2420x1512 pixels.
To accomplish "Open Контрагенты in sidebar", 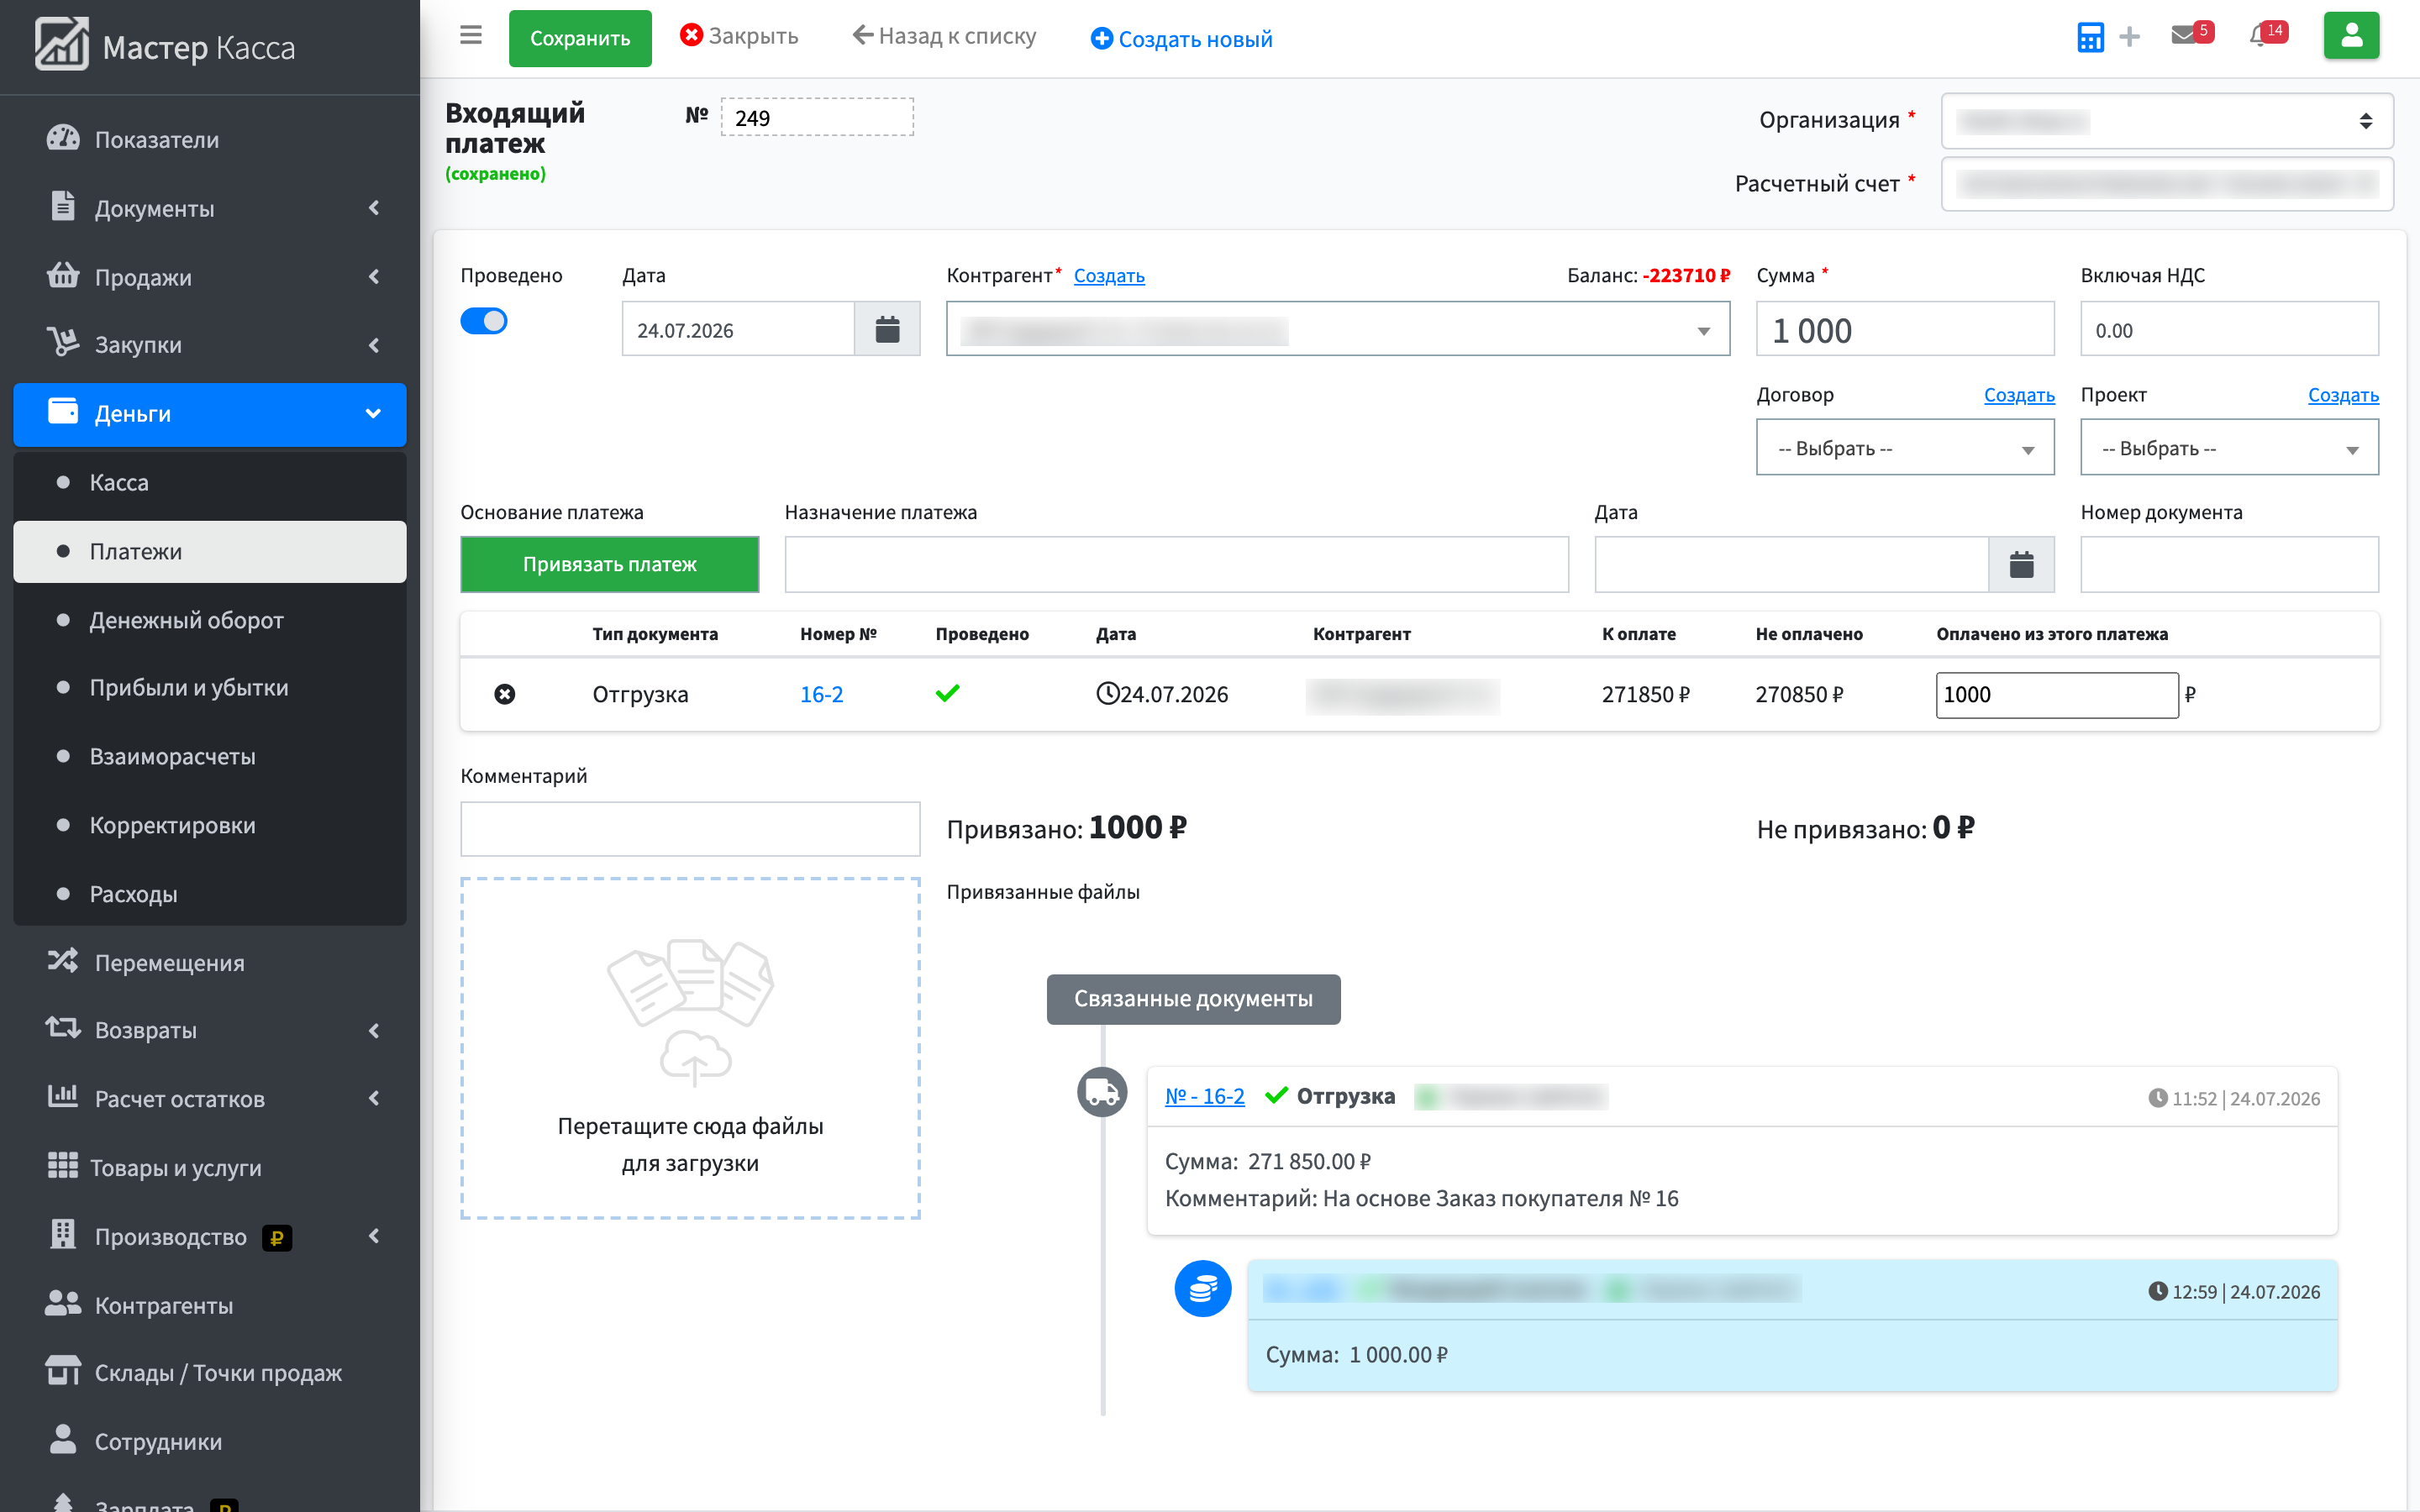I will 210,1304.
